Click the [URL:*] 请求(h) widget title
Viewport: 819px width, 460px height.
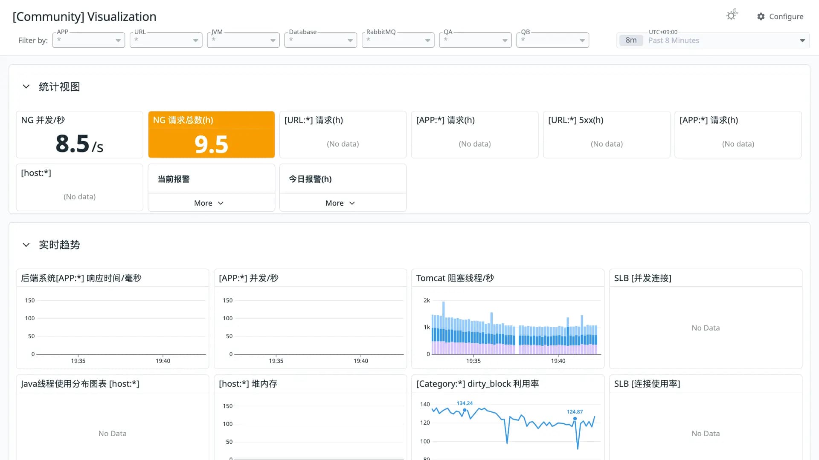pos(314,120)
